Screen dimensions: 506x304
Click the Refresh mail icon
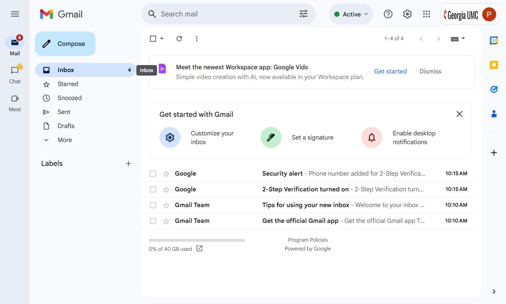coord(179,38)
